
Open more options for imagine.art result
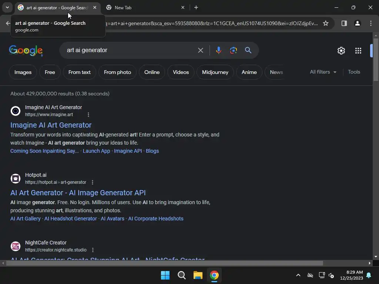pos(88,115)
